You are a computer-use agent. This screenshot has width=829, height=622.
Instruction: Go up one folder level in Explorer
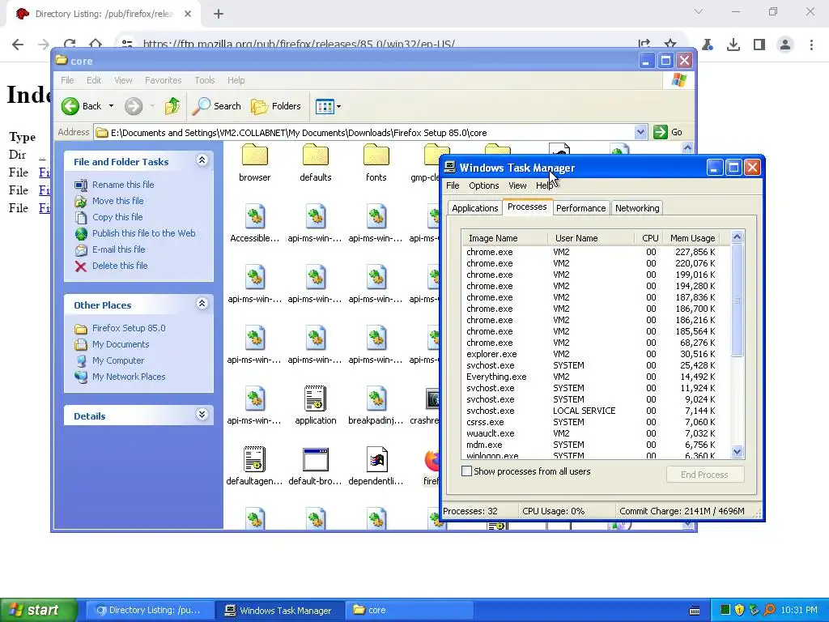[172, 106]
